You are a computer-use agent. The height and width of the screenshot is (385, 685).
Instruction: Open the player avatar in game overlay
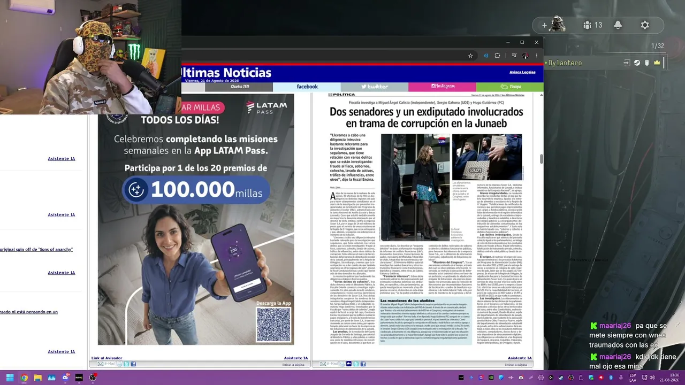coord(558,25)
